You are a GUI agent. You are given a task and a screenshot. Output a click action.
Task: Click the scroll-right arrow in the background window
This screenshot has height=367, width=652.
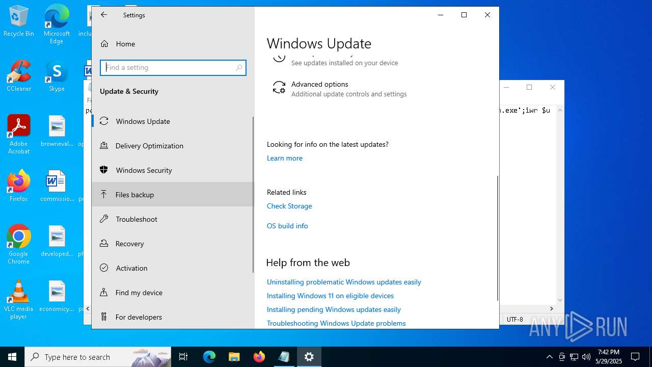[x=551, y=308]
